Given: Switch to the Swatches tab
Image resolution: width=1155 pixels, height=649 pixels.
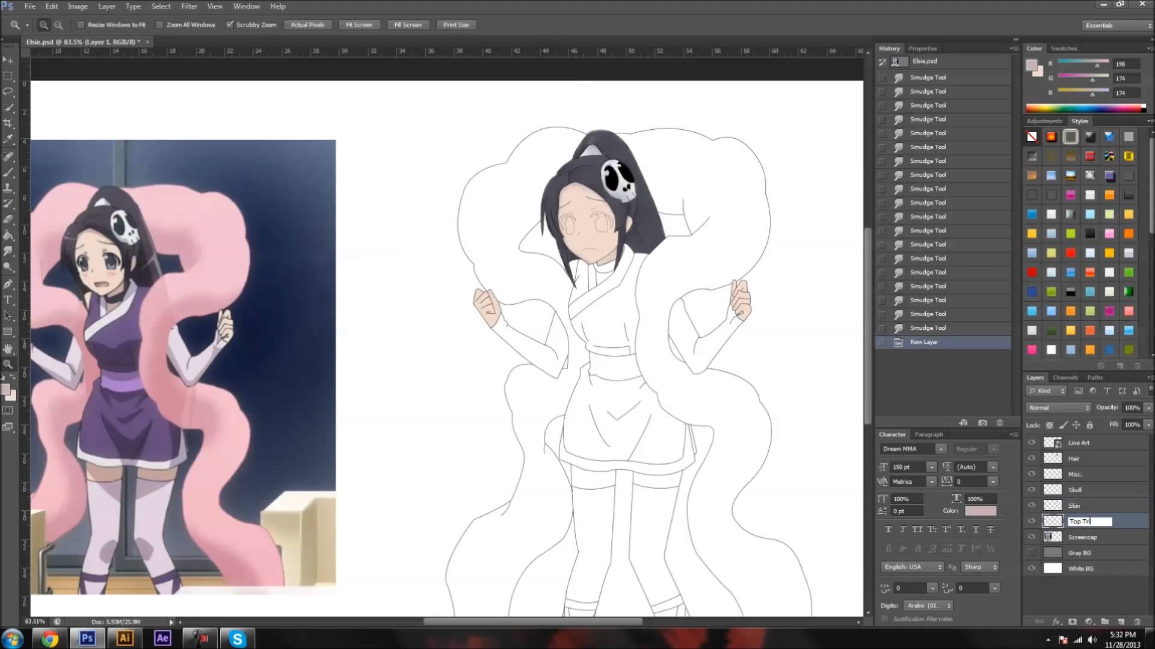Looking at the screenshot, I should (1064, 48).
